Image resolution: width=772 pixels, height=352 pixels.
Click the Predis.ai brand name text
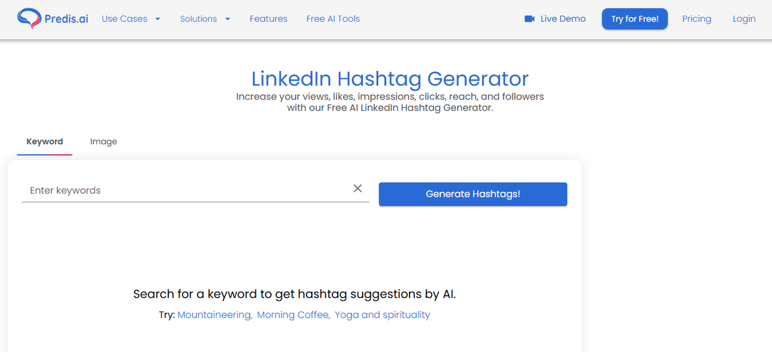tap(66, 19)
